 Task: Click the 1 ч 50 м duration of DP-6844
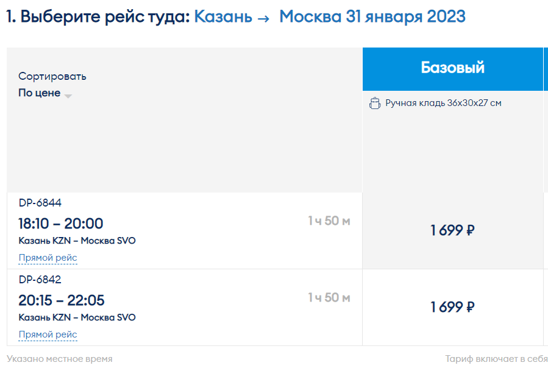click(x=329, y=221)
